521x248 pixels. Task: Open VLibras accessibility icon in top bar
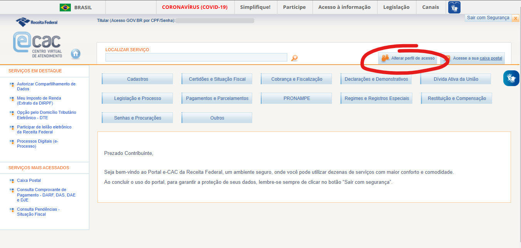point(454,7)
